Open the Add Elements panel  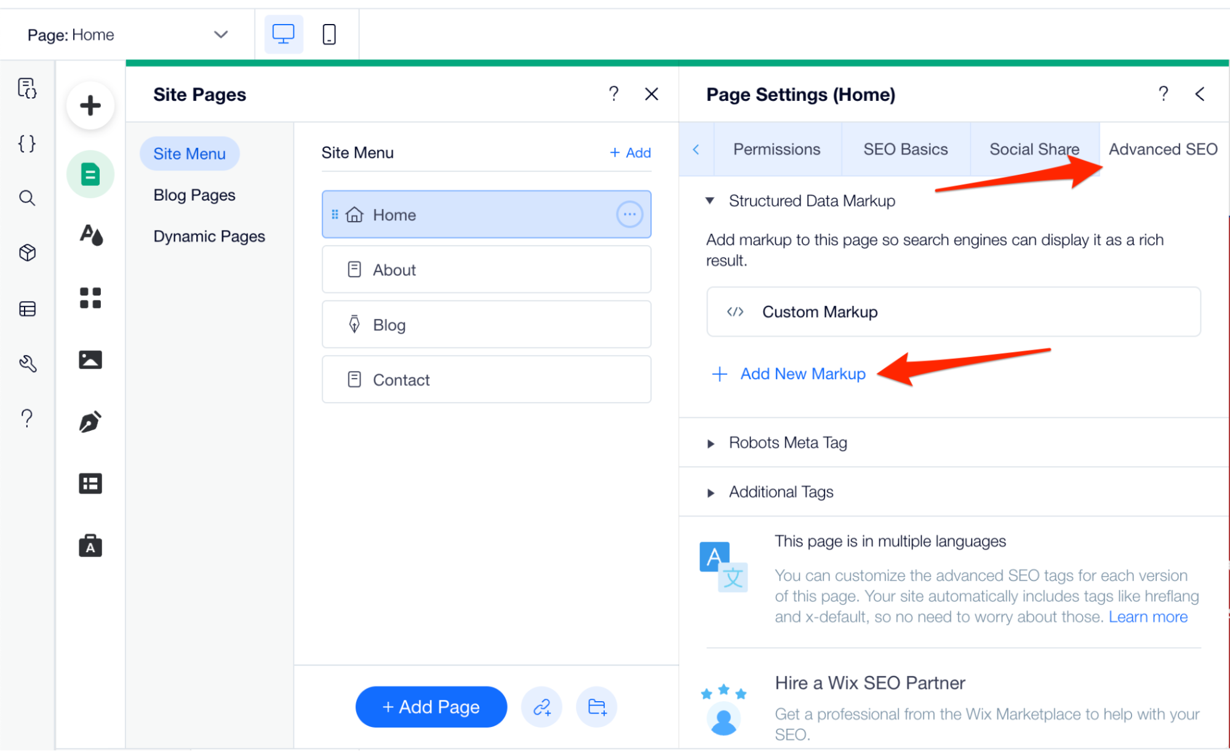[90, 105]
